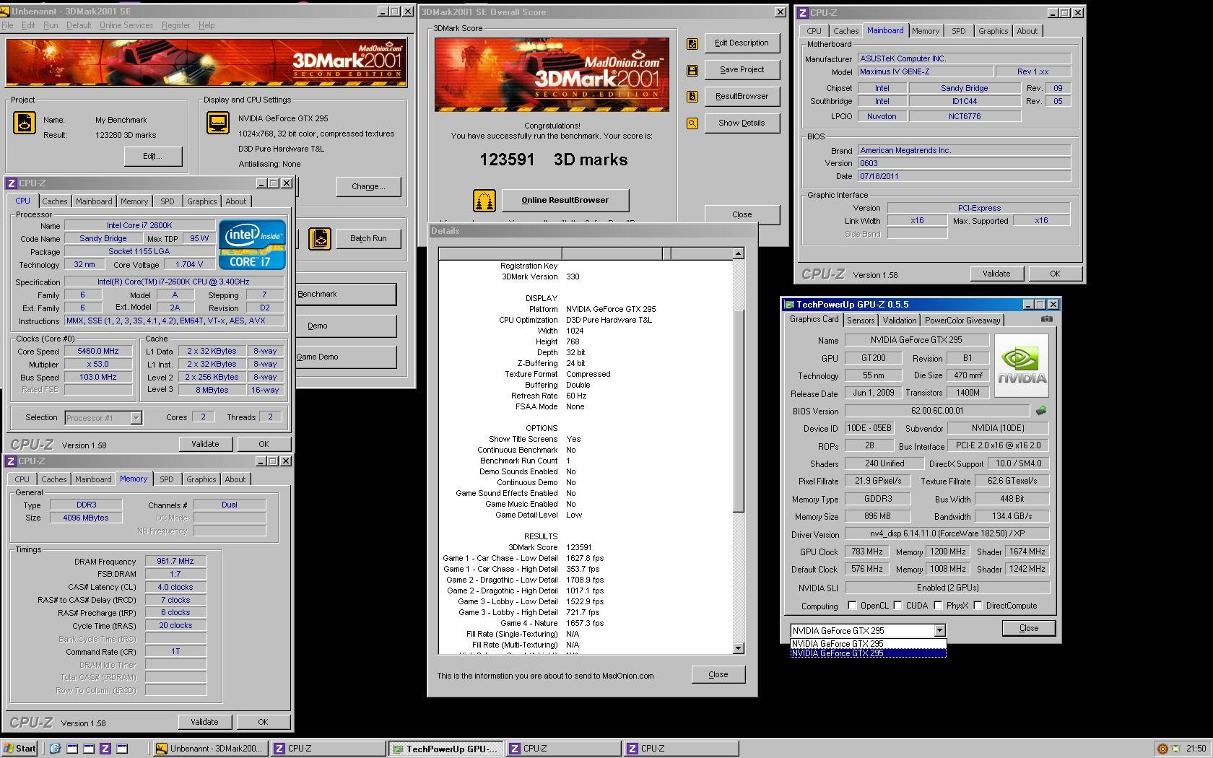Open the File menu in 3DMark2001
Screen dimensions: 1213x758
(7, 25)
